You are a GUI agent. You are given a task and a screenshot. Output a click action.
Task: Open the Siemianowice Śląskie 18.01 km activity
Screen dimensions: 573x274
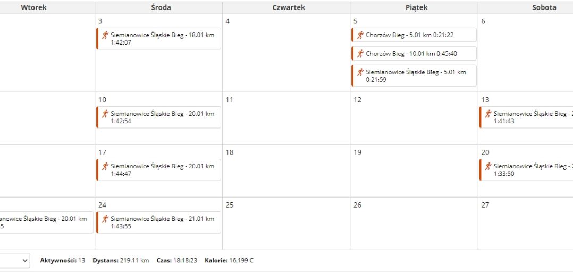click(x=162, y=39)
